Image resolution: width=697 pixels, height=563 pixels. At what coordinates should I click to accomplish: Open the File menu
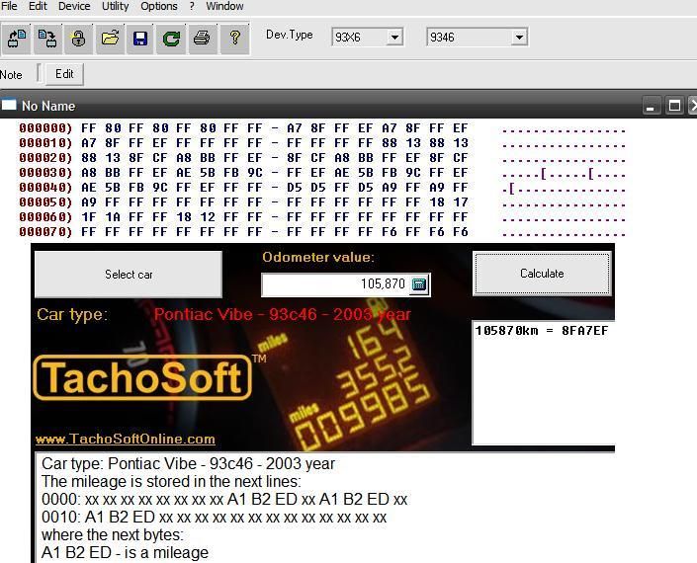coord(9,6)
